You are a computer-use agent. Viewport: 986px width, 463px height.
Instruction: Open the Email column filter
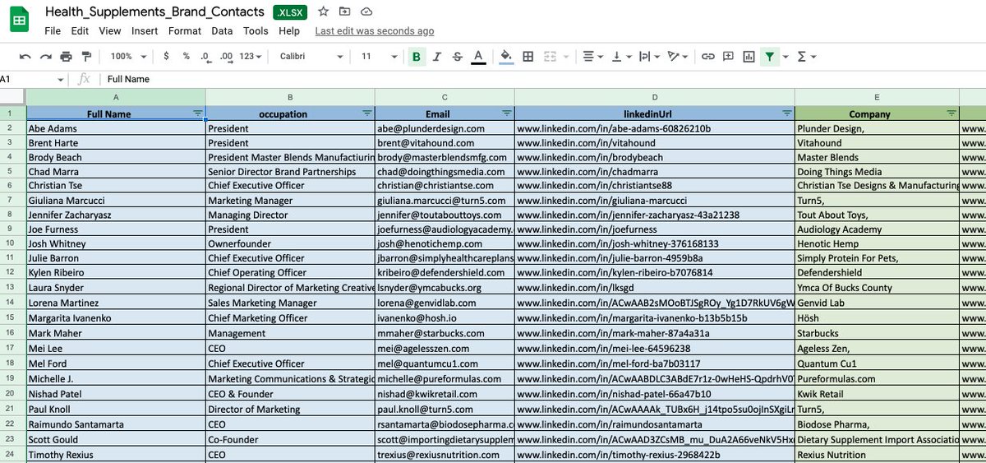(506, 113)
